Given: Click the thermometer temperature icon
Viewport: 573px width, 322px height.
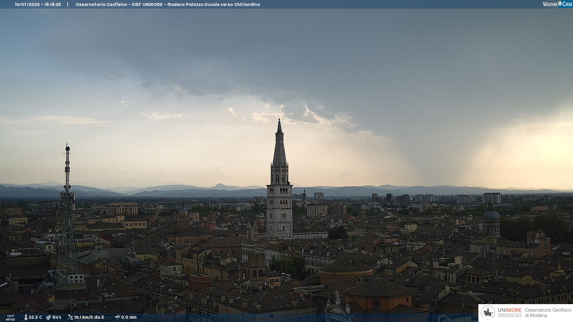Looking at the screenshot, I should point(26,318).
